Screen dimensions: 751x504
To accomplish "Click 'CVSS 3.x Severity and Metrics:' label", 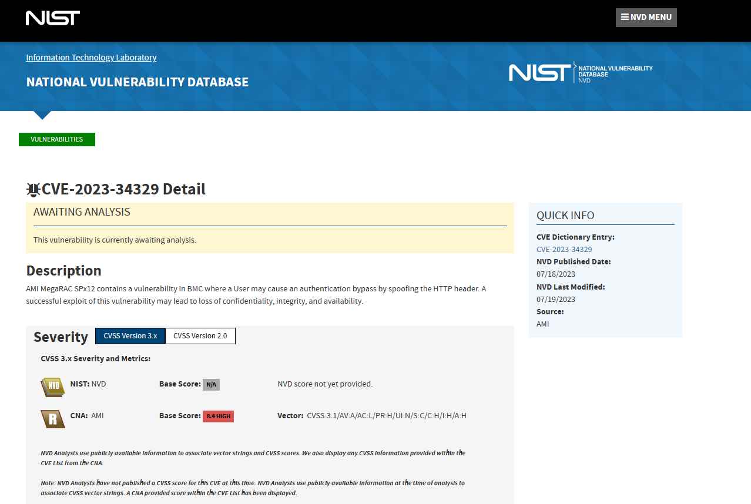I will click(96, 358).
